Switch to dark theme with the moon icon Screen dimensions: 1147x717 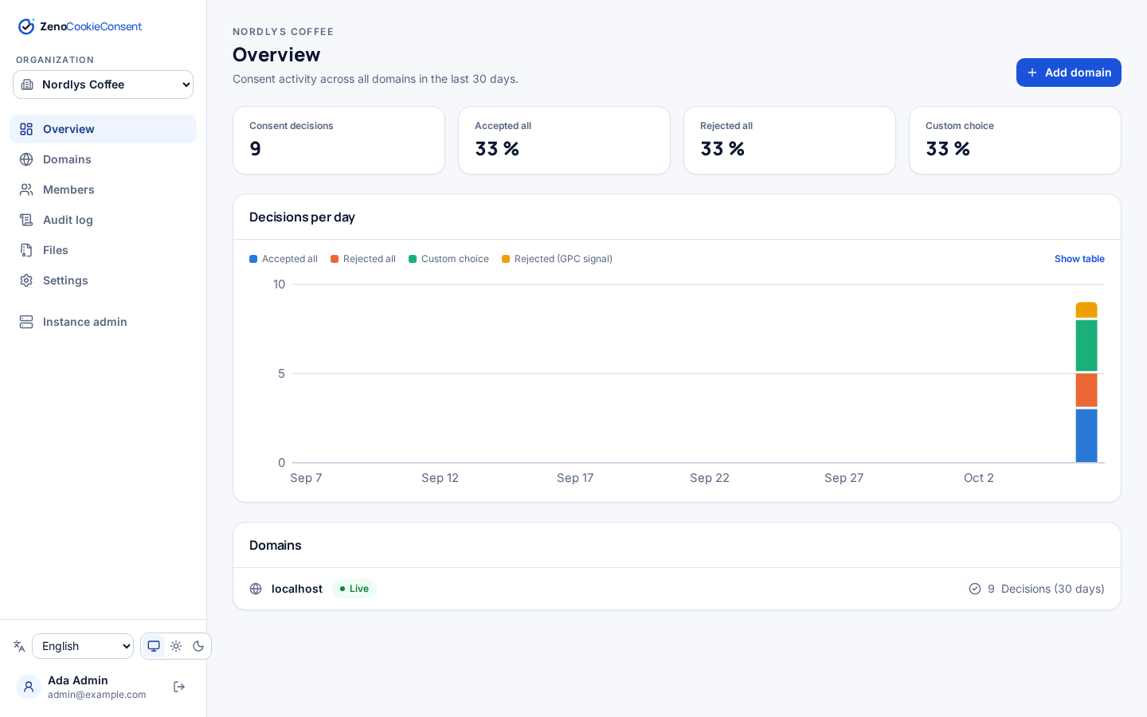(198, 646)
